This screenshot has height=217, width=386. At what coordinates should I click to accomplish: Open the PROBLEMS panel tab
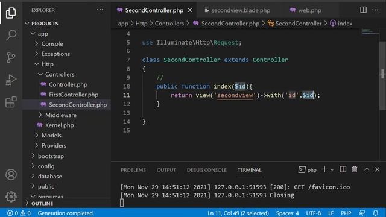click(133, 170)
